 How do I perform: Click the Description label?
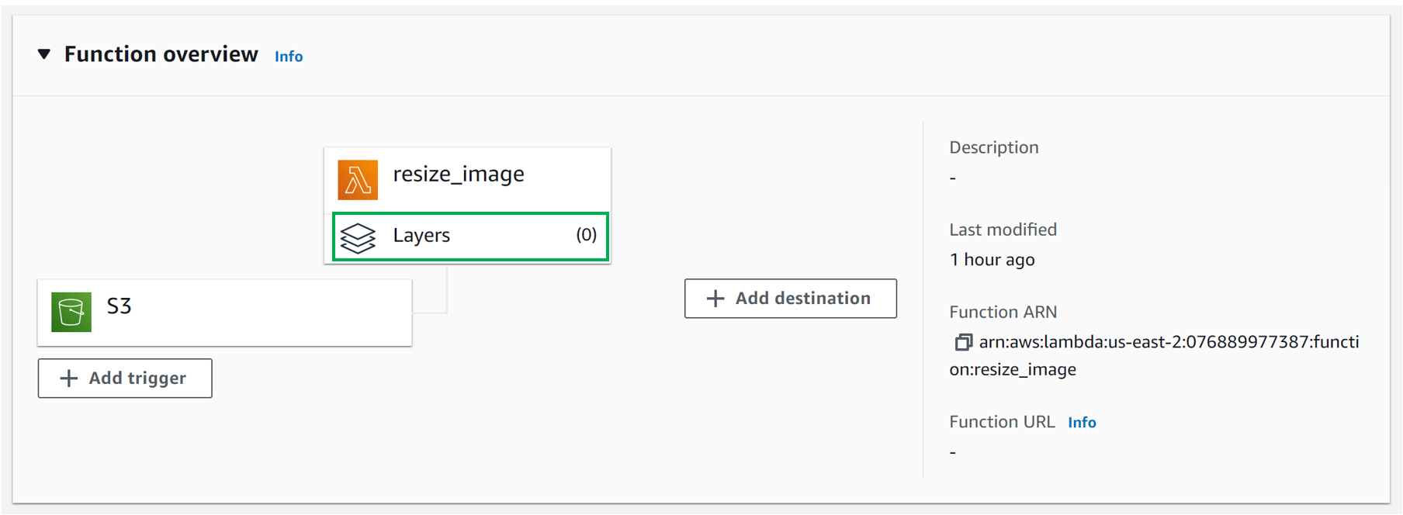point(993,147)
